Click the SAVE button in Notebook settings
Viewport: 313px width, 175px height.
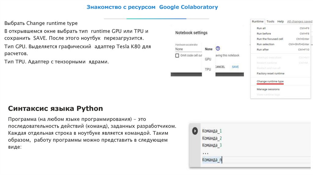pos(235,67)
